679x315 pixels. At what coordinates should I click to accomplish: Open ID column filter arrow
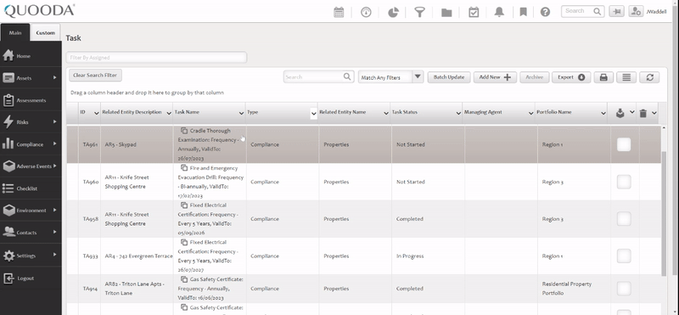(97, 113)
